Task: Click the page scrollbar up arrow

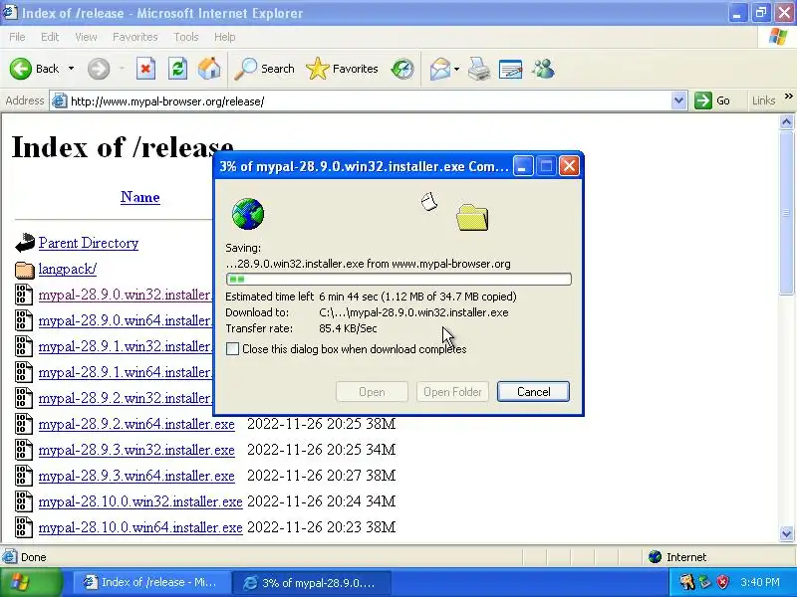Action: (x=786, y=121)
